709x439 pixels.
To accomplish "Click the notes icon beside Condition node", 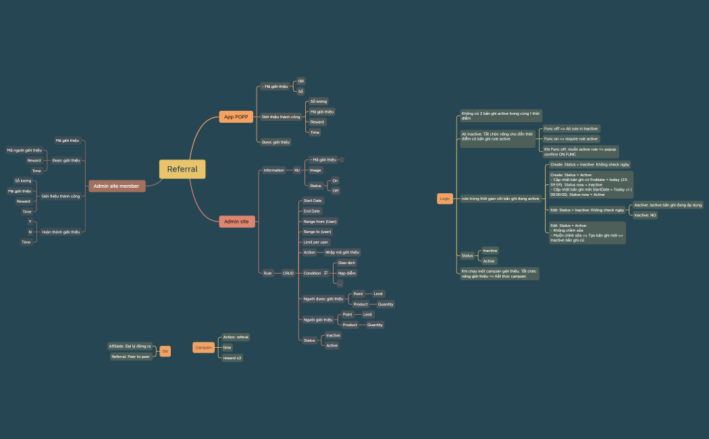I will click(x=326, y=273).
